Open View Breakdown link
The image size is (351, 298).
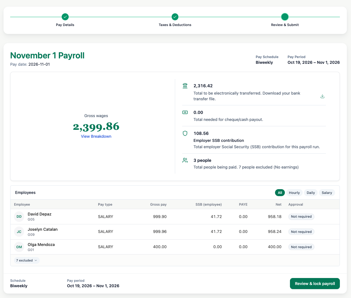point(96,136)
